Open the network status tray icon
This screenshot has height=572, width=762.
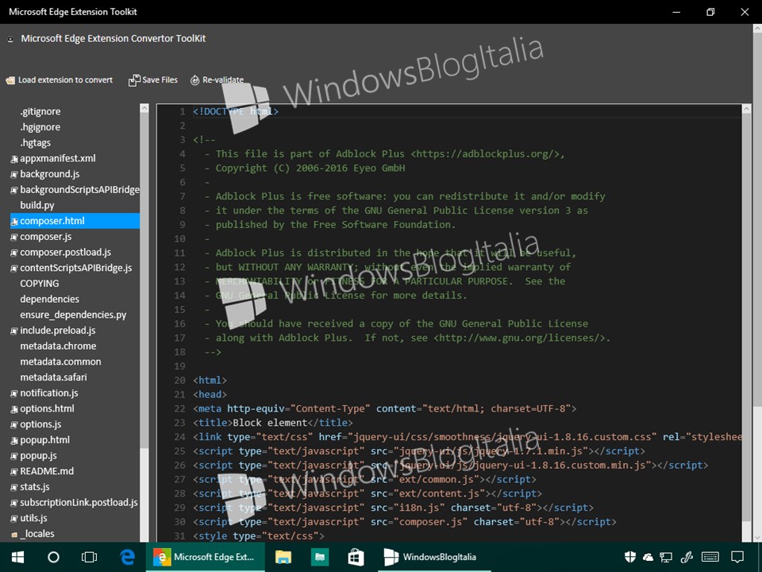tap(666, 558)
